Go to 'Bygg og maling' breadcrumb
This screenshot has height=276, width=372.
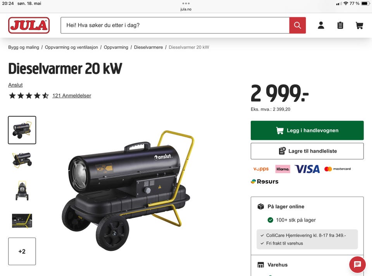coord(24,47)
